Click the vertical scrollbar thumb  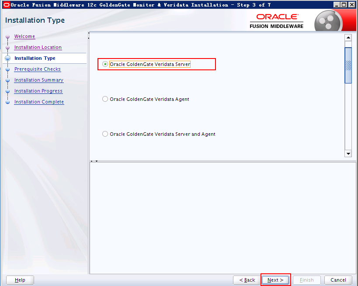point(348,65)
